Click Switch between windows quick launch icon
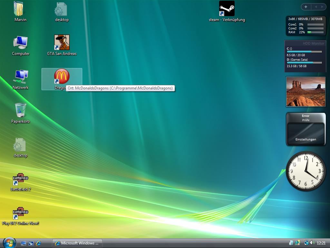This screenshot has width=330, height=248. tap(31, 243)
